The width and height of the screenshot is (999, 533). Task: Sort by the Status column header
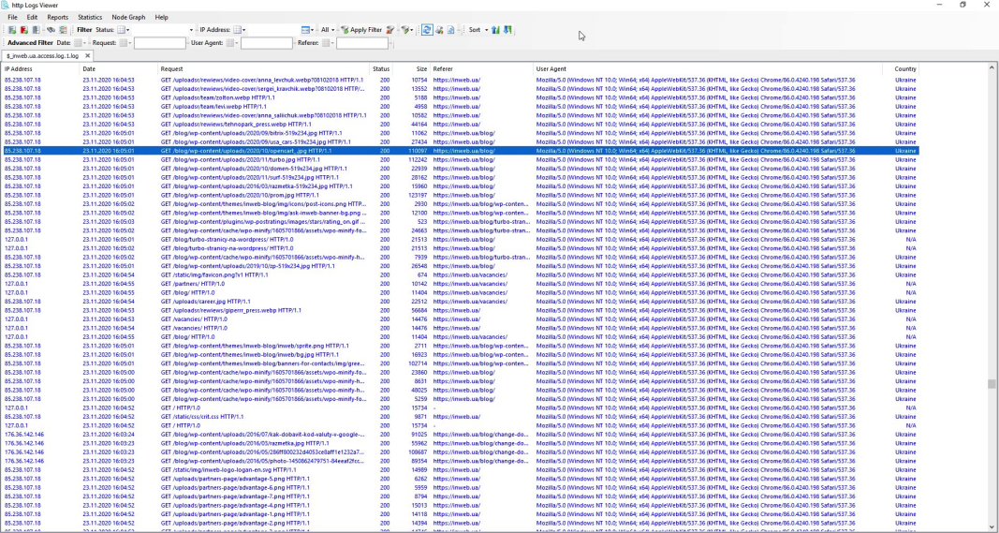click(x=381, y=69)
